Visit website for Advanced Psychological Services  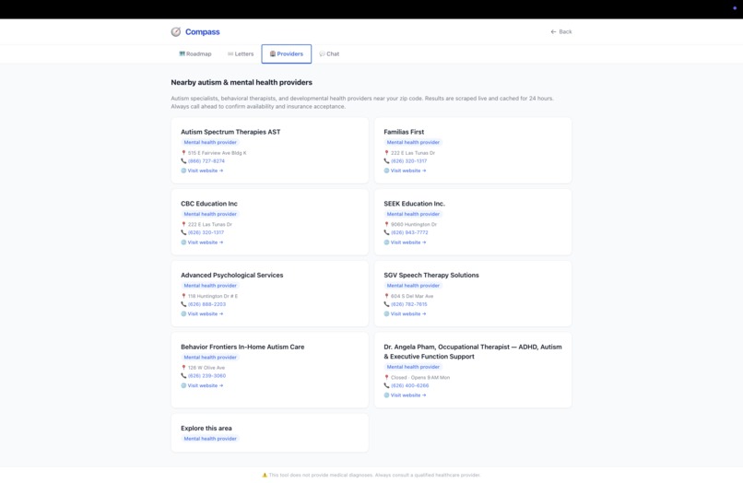pyautogui.click(x=206, y=313)
